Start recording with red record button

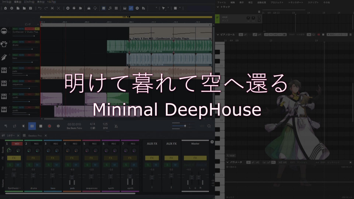click(x=49, y=126)
